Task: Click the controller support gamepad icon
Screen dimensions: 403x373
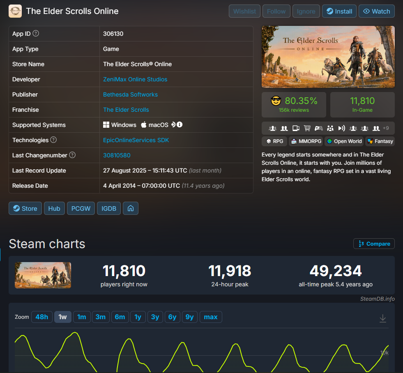Action: coord(319,128)
